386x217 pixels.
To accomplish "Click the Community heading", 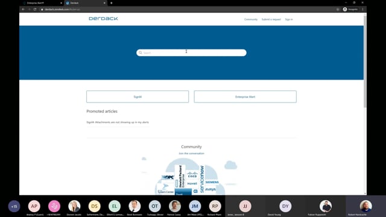I will pyautogui.click(x=191, y=146).
